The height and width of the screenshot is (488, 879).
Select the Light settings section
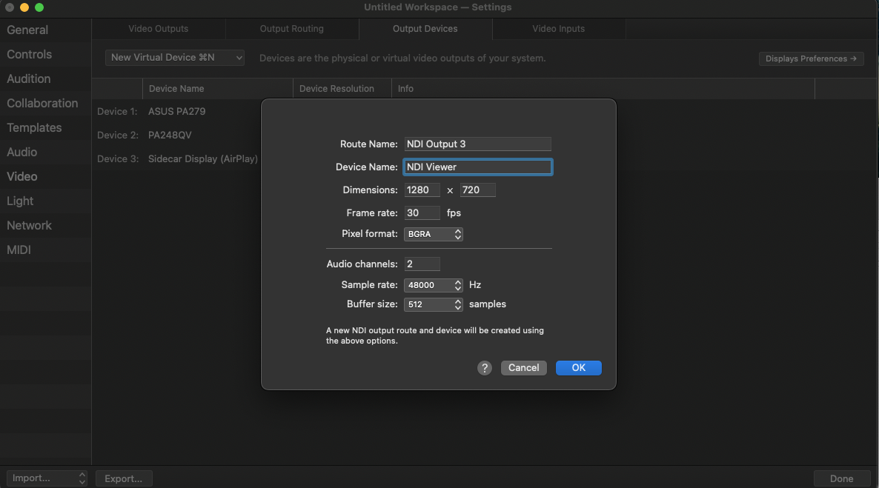(x=19, y=201)
